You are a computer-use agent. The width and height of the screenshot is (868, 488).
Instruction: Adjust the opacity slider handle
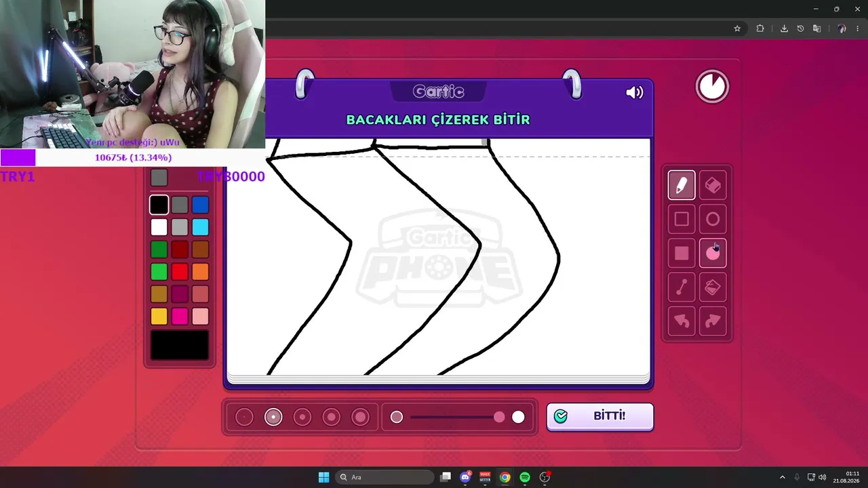tap(499, 417)
